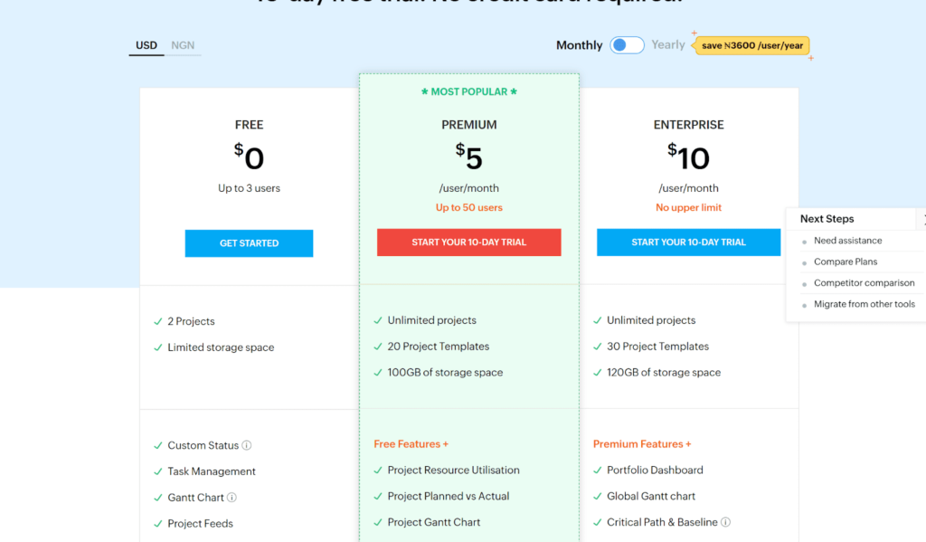Start the 10-day trial for Enterprise
Screen dimensions: 926x542
[x=688, y=242]
